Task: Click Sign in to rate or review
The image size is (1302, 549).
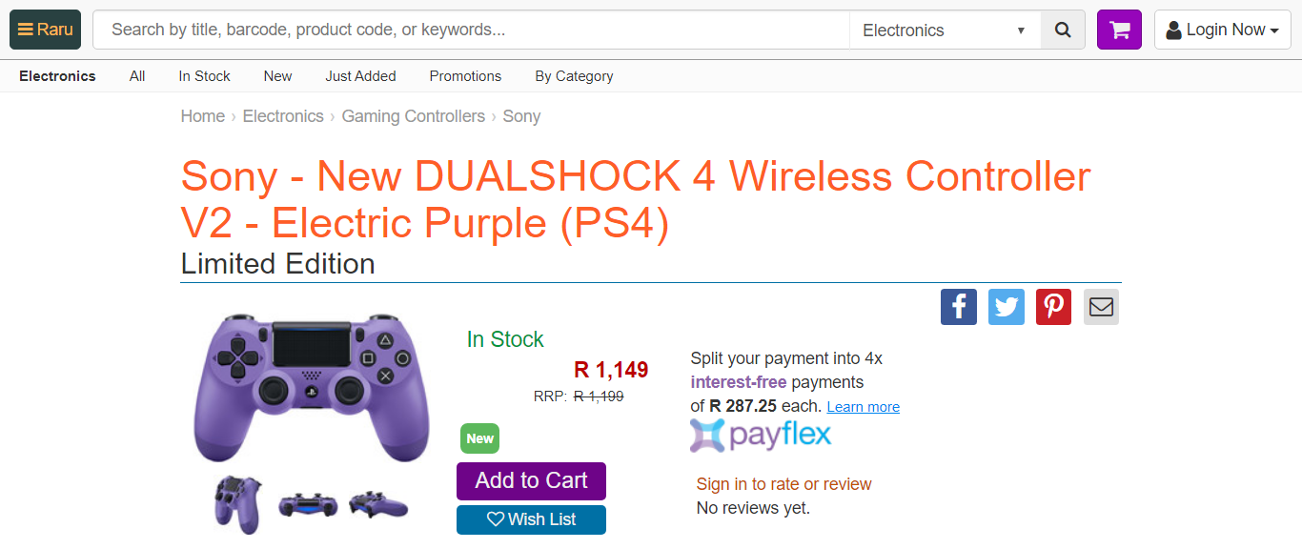Action: [783, 484]
